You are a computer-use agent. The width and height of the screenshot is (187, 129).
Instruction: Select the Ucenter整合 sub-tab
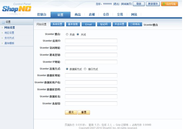pos(151,25)
